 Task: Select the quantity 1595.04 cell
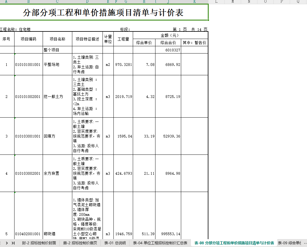(x=123, y=136)
